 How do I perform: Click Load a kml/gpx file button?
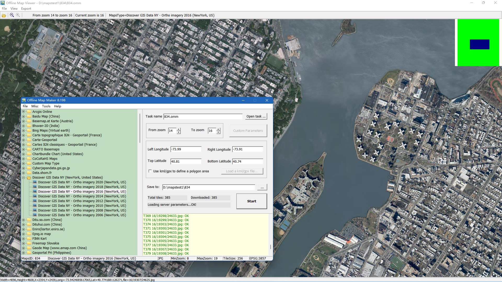pos(242,171)
